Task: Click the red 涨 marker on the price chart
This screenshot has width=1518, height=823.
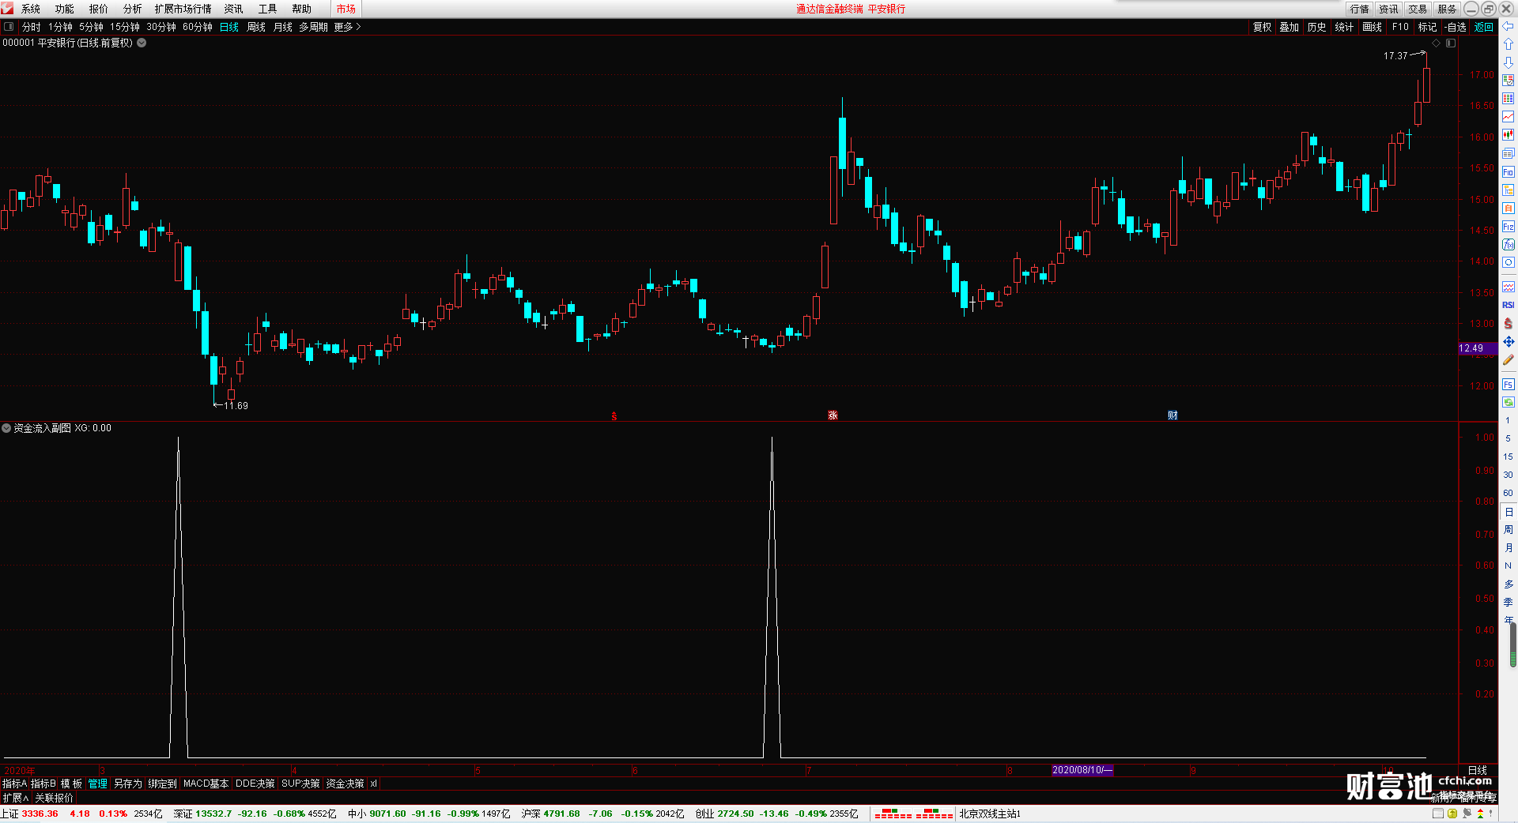Action: click(x=833, y=415)
